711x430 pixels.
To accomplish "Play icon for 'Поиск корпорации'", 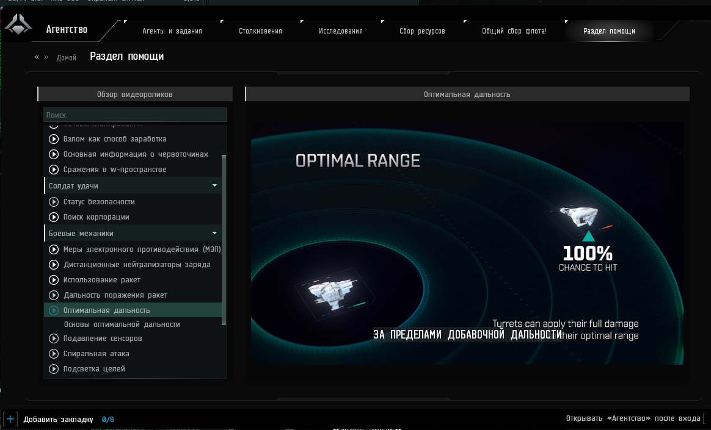I will click(x=54, y=217).
